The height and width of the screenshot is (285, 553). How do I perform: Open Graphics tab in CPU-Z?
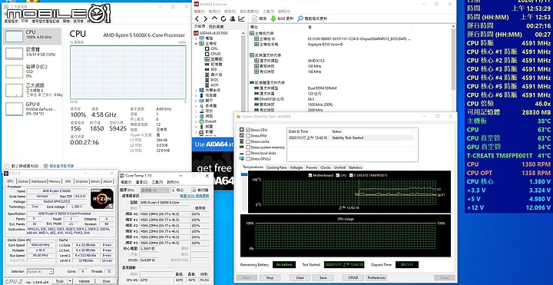click(x=81, y=181)
